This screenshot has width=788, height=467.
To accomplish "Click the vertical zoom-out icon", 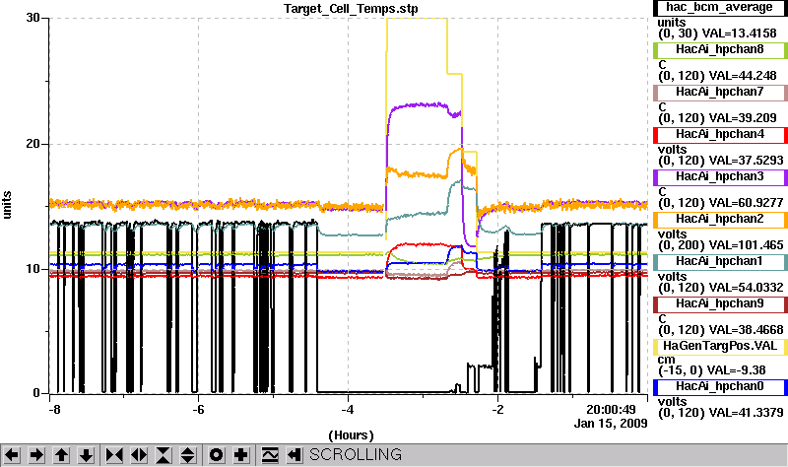I will (188, 455).
